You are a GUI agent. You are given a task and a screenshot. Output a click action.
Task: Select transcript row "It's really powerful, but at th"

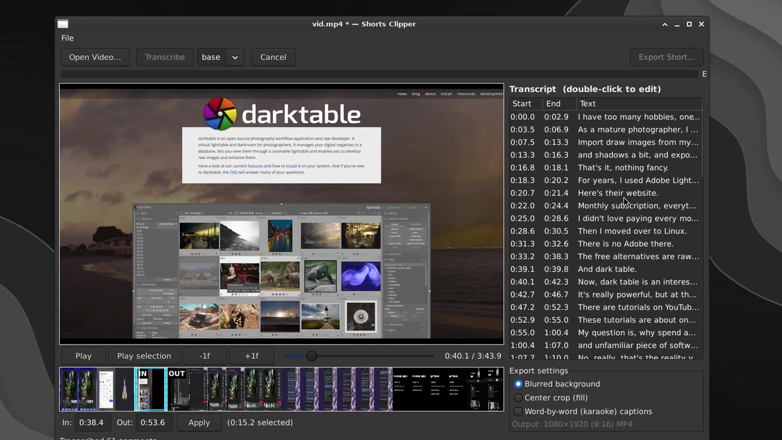coord(605,295)
